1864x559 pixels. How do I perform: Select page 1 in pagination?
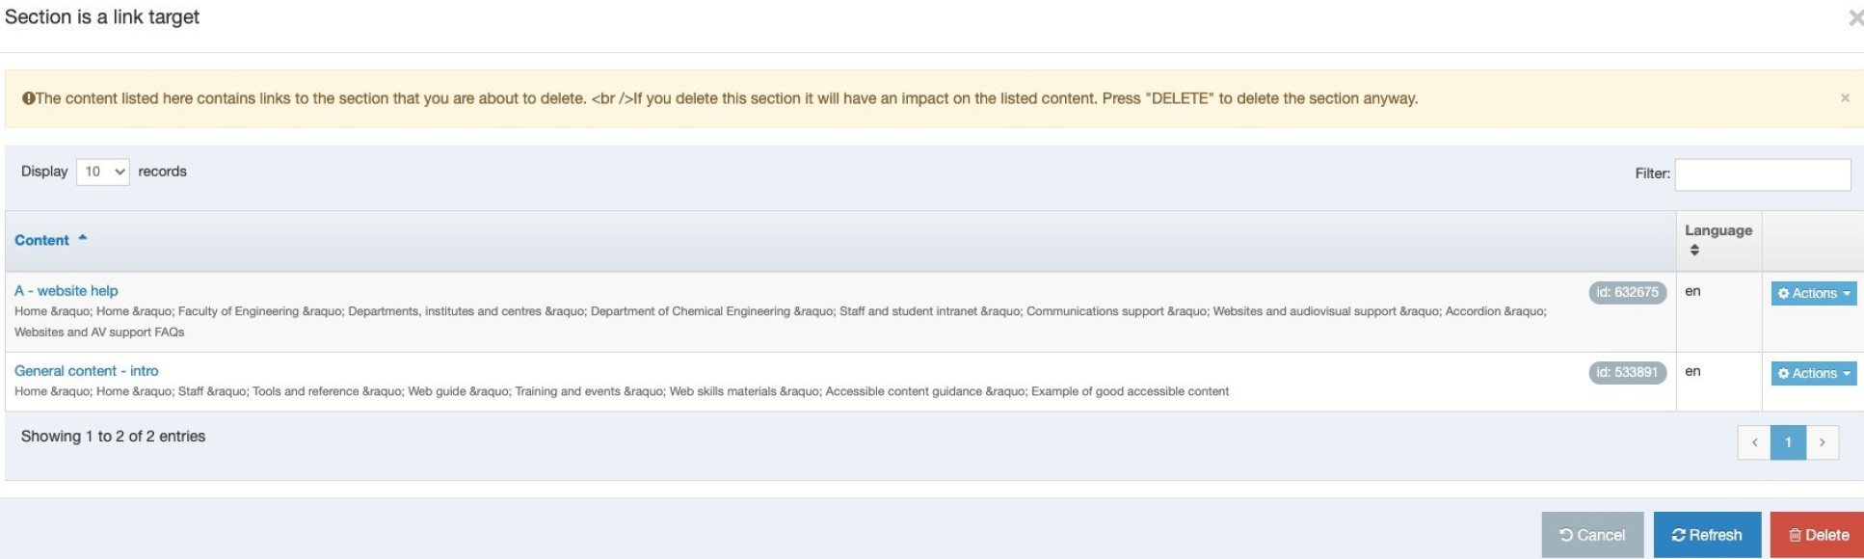pos(1788,443)
